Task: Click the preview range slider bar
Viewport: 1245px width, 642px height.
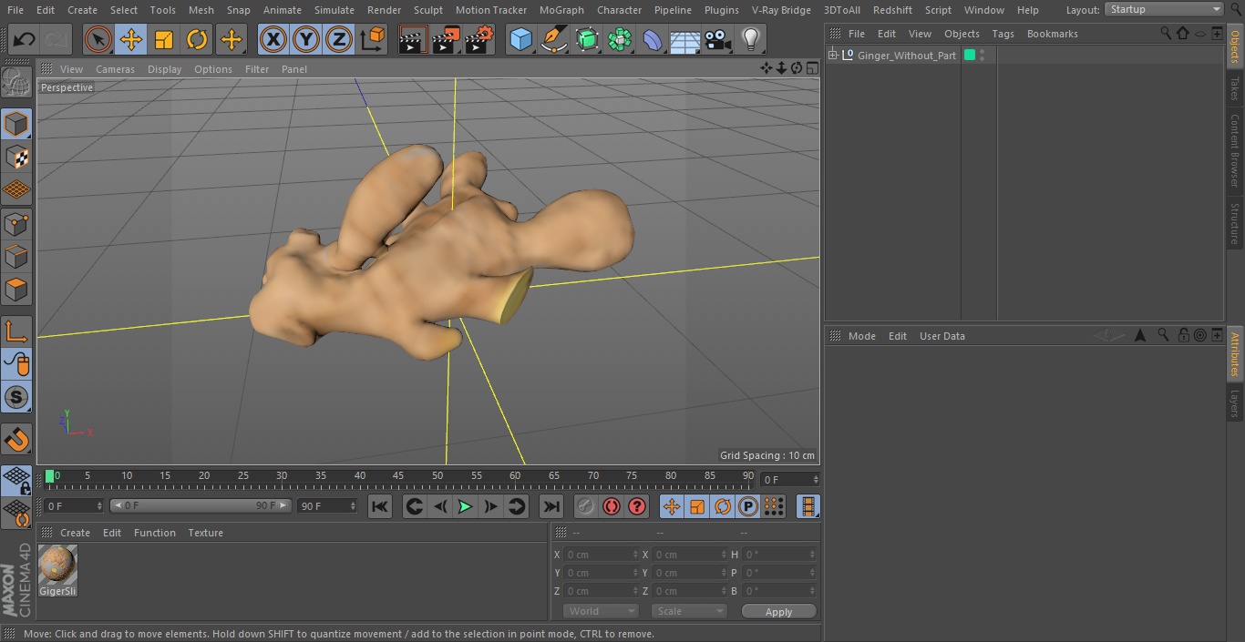Action: pos(201,505)
